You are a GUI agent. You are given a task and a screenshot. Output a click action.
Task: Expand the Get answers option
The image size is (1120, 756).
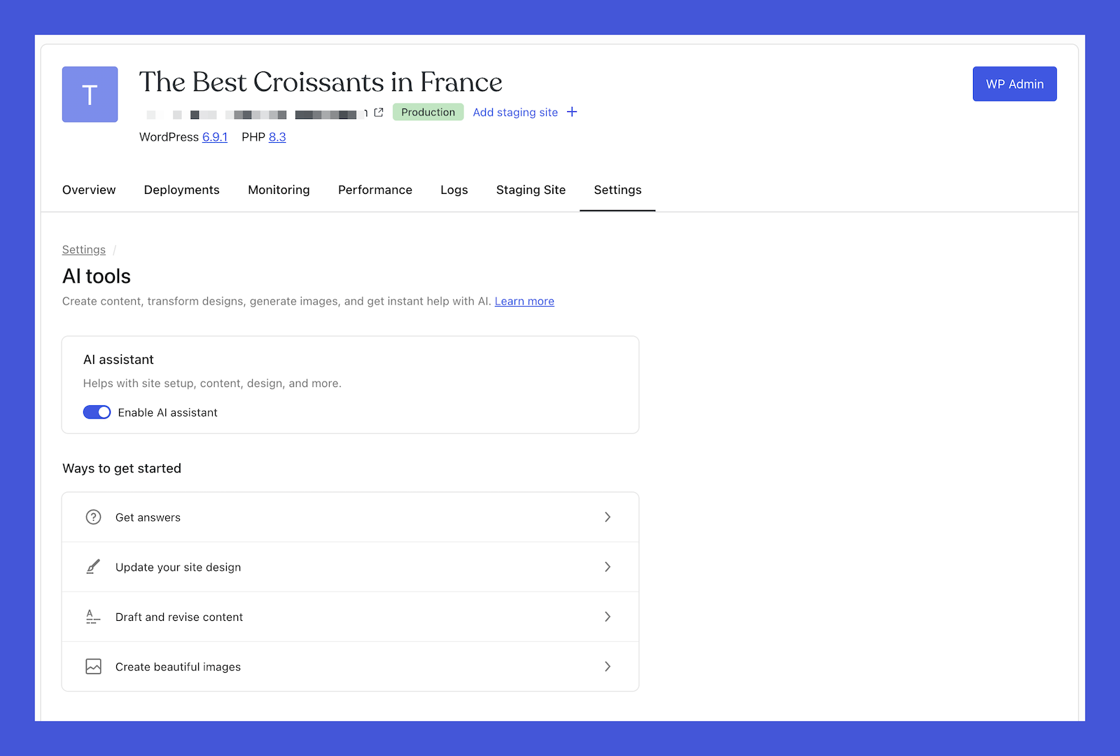(608, 517)
